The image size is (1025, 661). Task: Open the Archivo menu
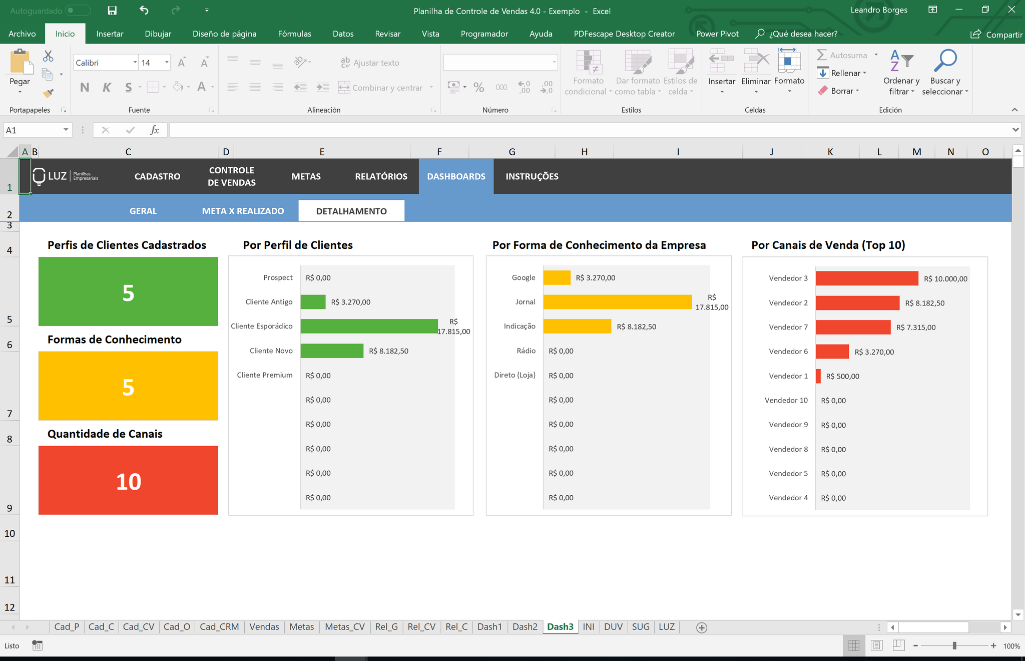tap(22, 34)
